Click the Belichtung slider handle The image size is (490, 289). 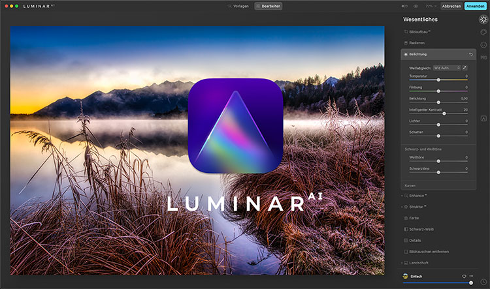[438, 102]
